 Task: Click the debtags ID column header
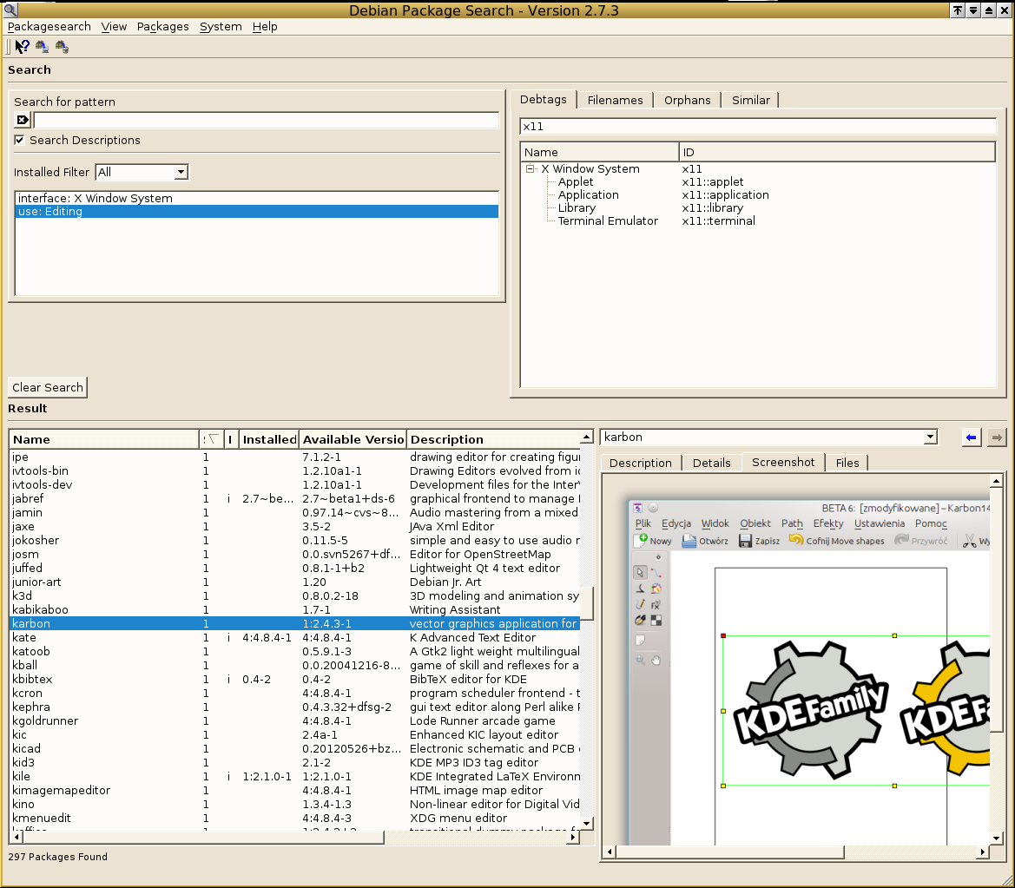(837, 152)
